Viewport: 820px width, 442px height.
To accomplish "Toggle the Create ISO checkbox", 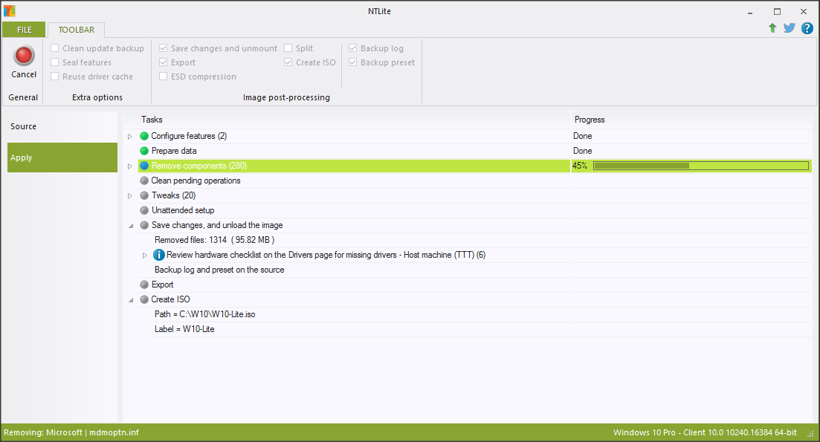I will click(x=288, y=62).
